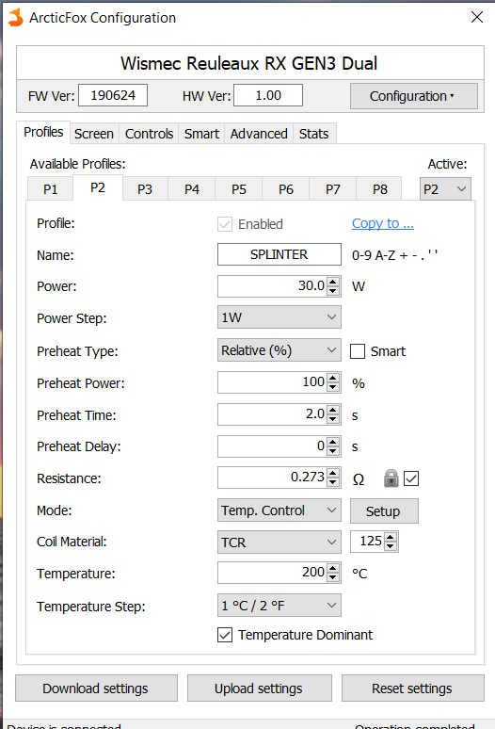
Task: Toggle the resistance lock checkbox
Action: pos(411,478)
